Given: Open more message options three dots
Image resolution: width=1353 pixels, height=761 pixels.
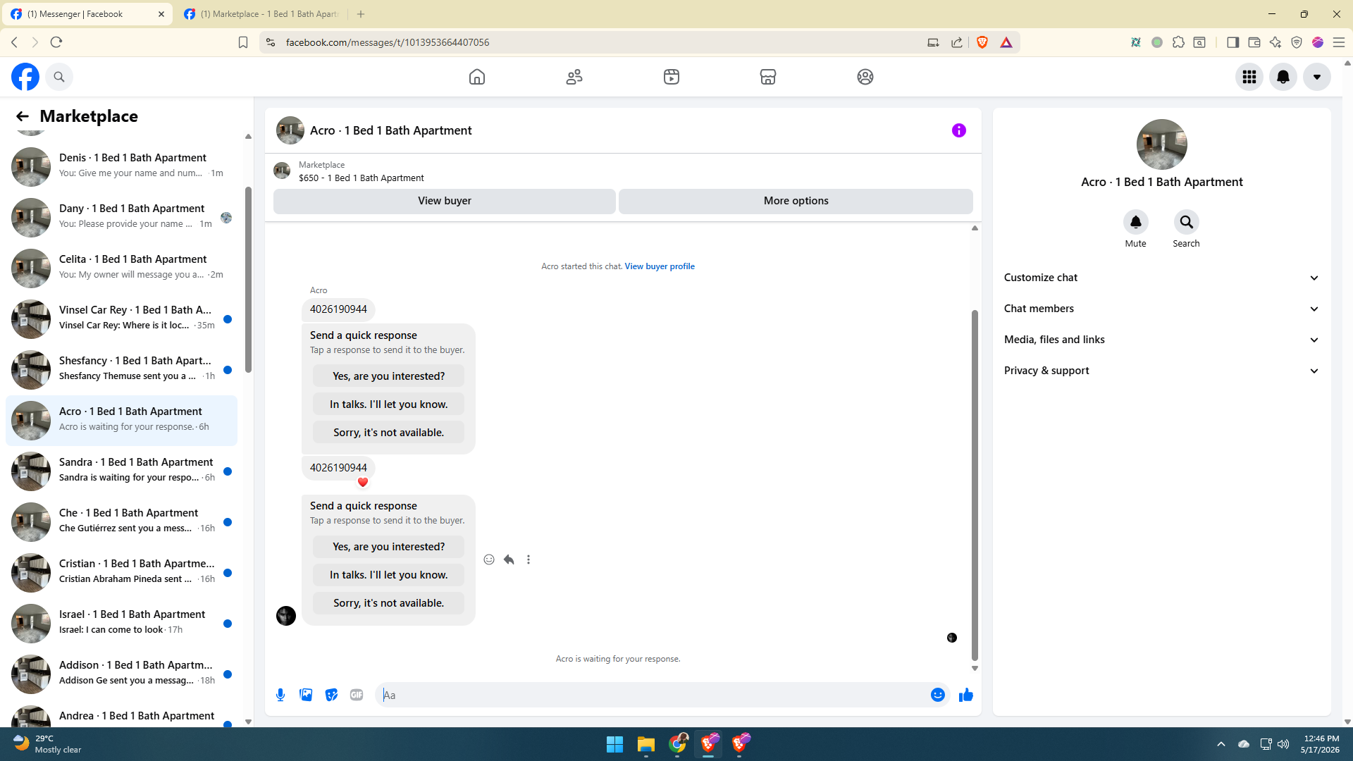Looking at the screenshot, I should point(529,559).
